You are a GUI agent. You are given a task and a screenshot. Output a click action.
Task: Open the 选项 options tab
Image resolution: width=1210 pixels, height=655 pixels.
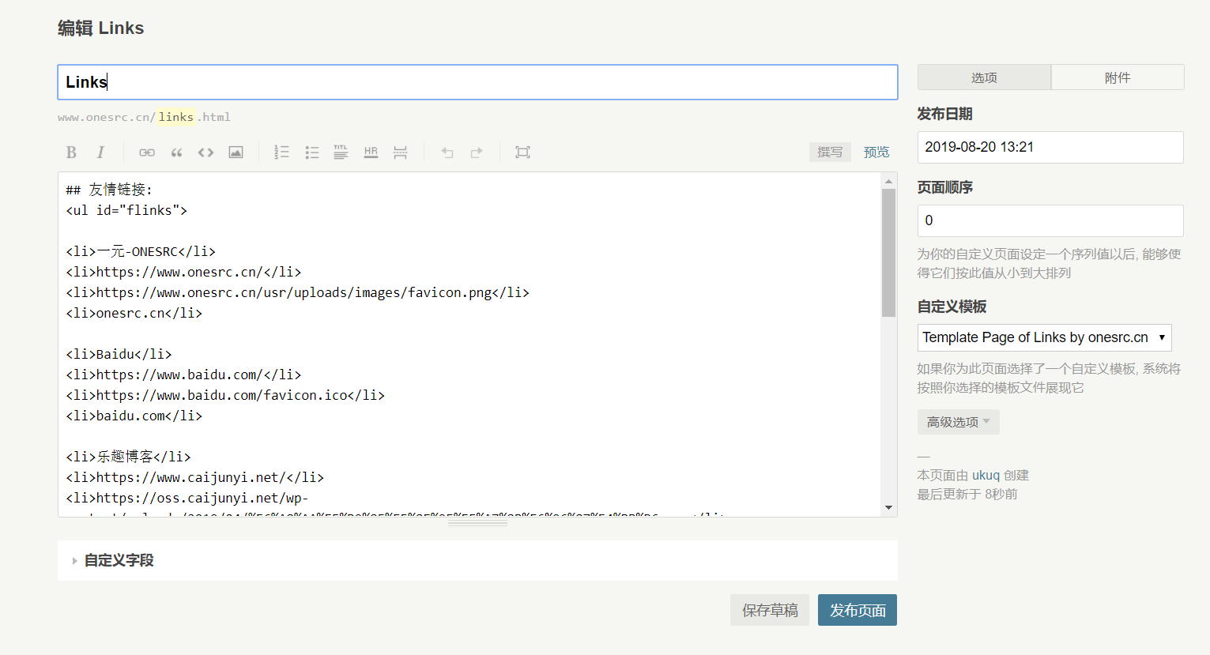pos(984,77)
